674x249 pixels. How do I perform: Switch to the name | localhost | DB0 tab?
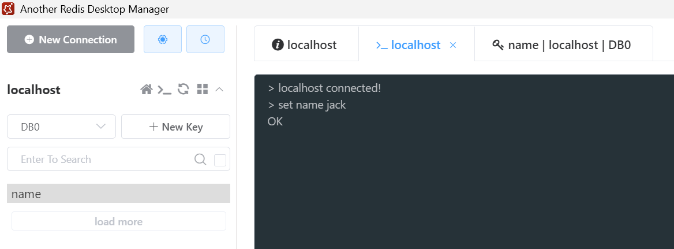(x=563, y=44)
